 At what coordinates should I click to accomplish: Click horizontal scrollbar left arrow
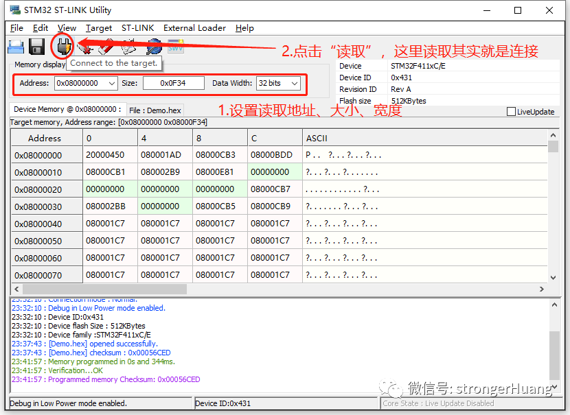(16, 289)
